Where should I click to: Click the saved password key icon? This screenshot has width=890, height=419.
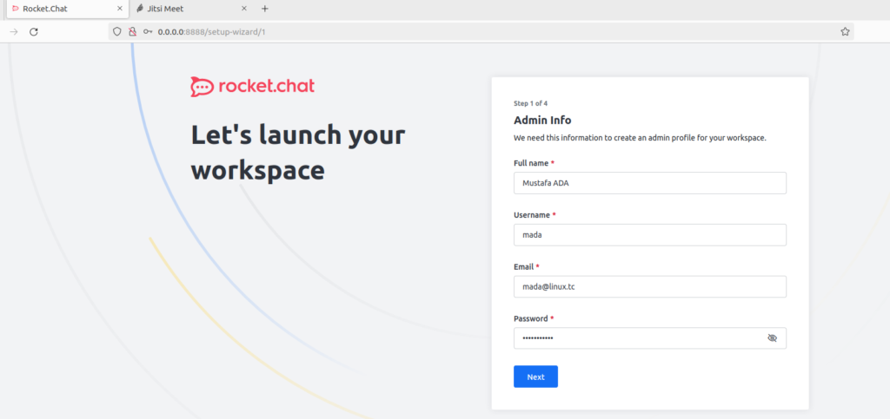click(148, 31)
